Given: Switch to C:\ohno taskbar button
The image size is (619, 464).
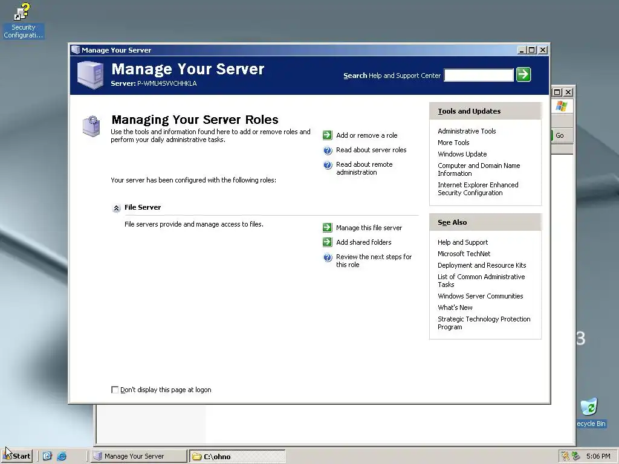Looking at the screenshot, I should pos(237,457).
